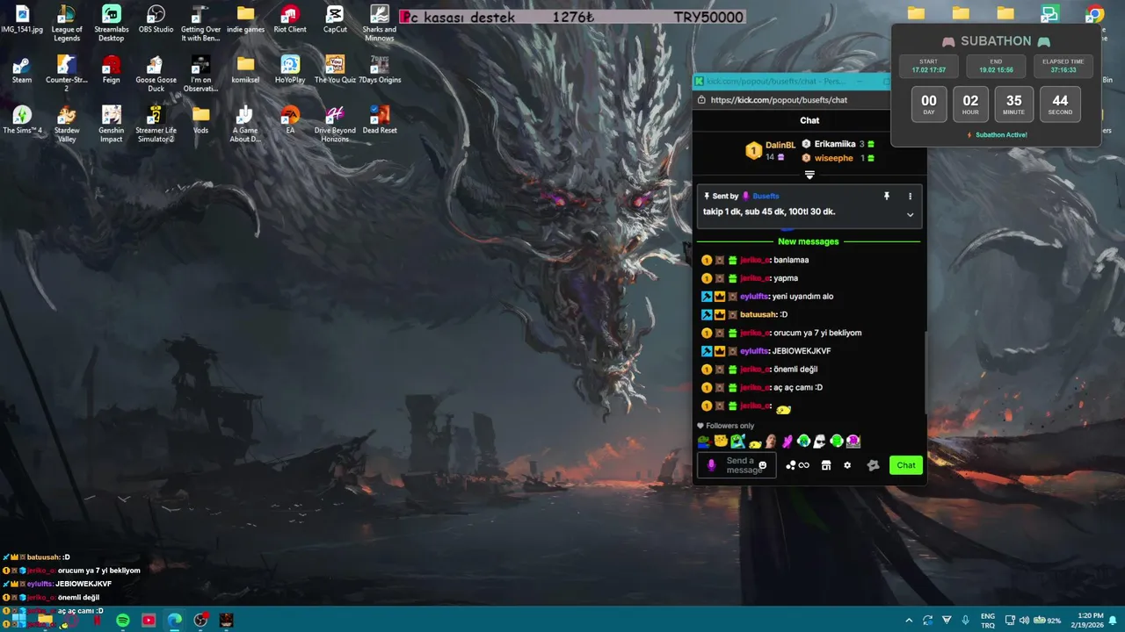The height and width of the screenshot is (632, 1125).
Task: Open Stardew Valley shortcut
Action: [x=66, y=124]
